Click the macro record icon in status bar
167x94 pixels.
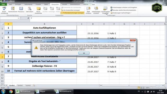tap(8, 88)
